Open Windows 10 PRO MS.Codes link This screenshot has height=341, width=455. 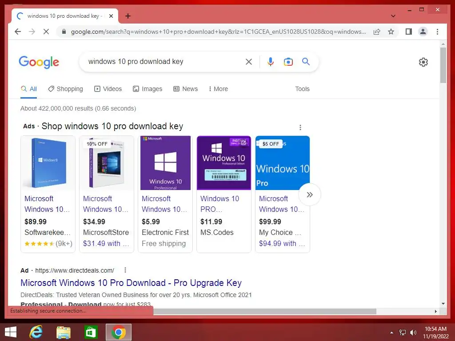[220, 204]
